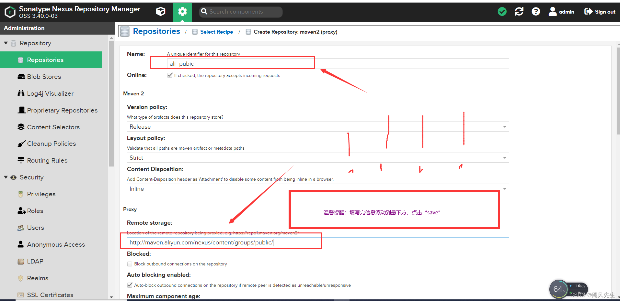Click the Sign out arrow icon

pos(588,12)
